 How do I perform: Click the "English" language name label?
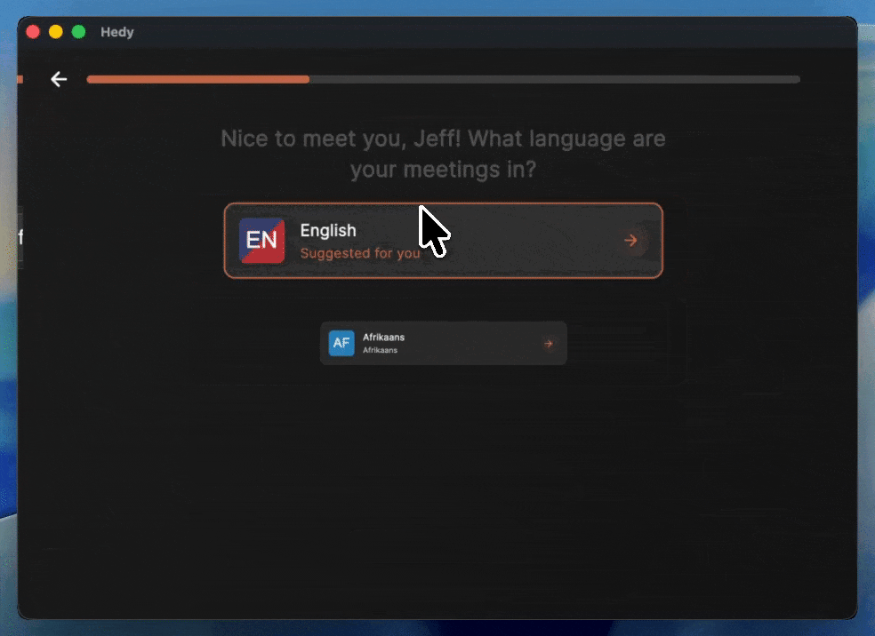click(x=328, y=230)
